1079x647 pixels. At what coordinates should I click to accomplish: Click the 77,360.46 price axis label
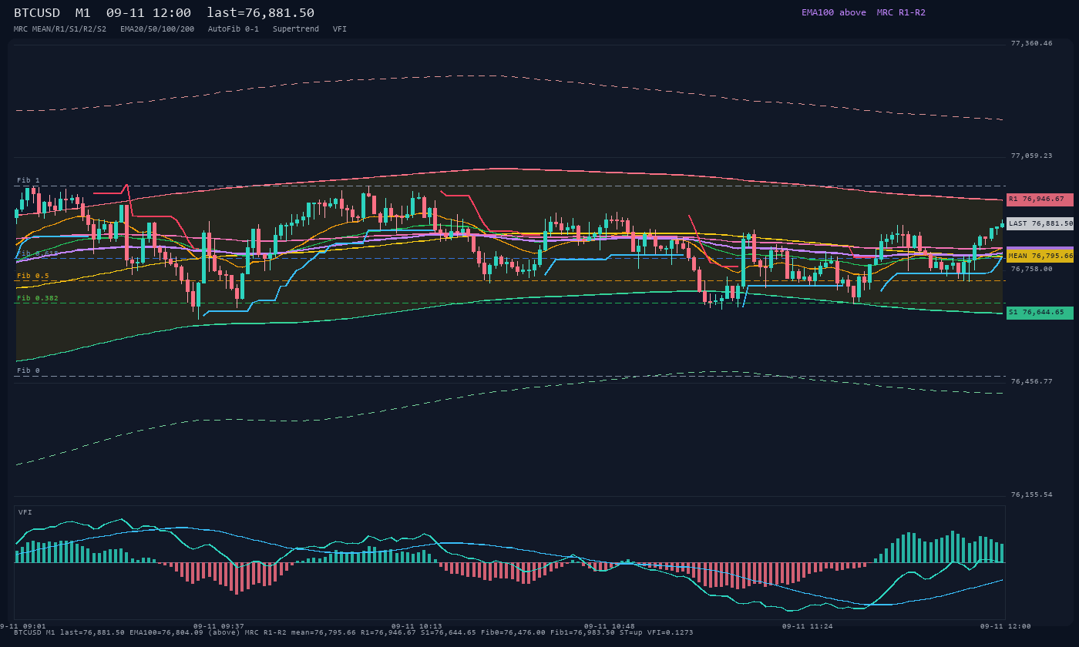click(1031, 43)
